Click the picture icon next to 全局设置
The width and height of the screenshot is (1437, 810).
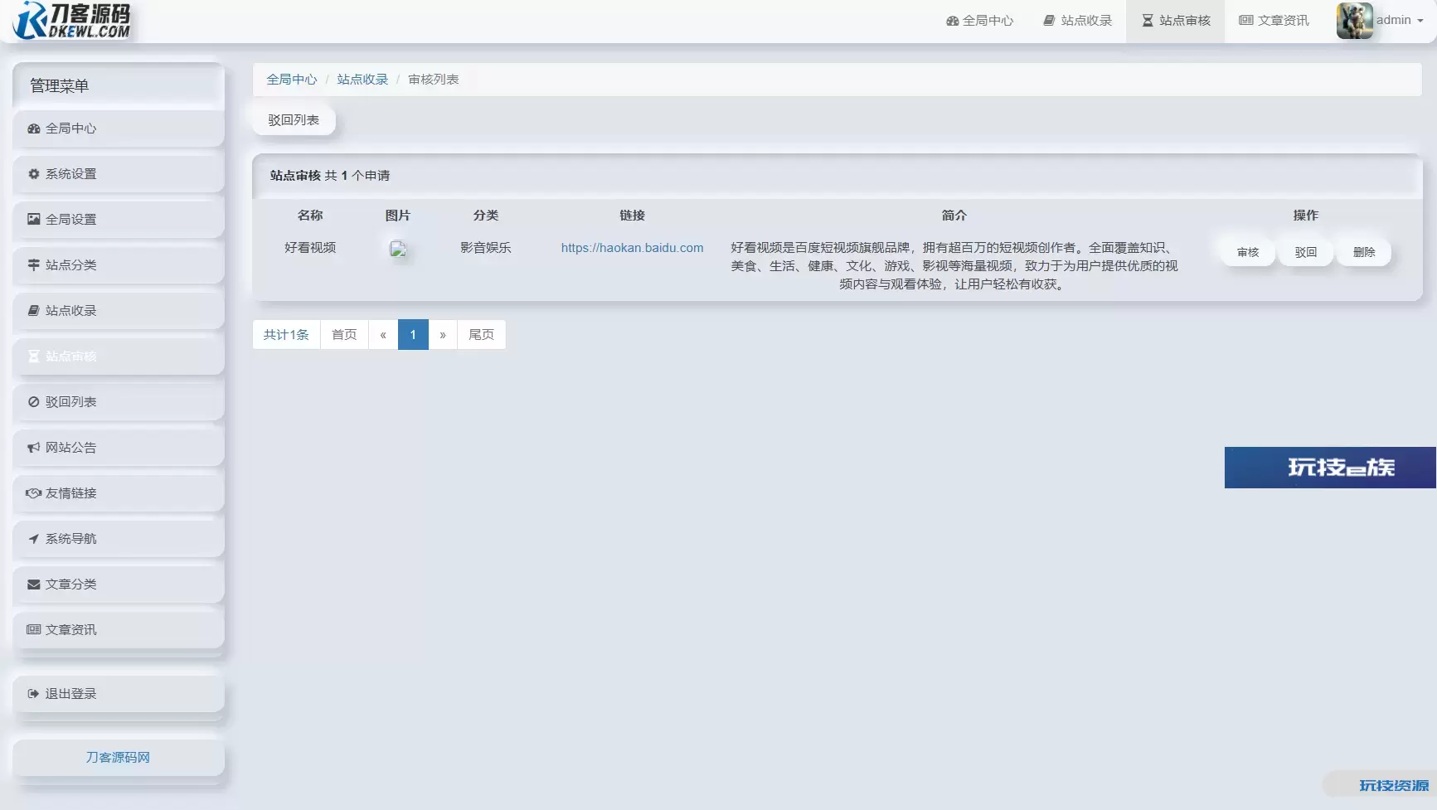pos(33,220)
